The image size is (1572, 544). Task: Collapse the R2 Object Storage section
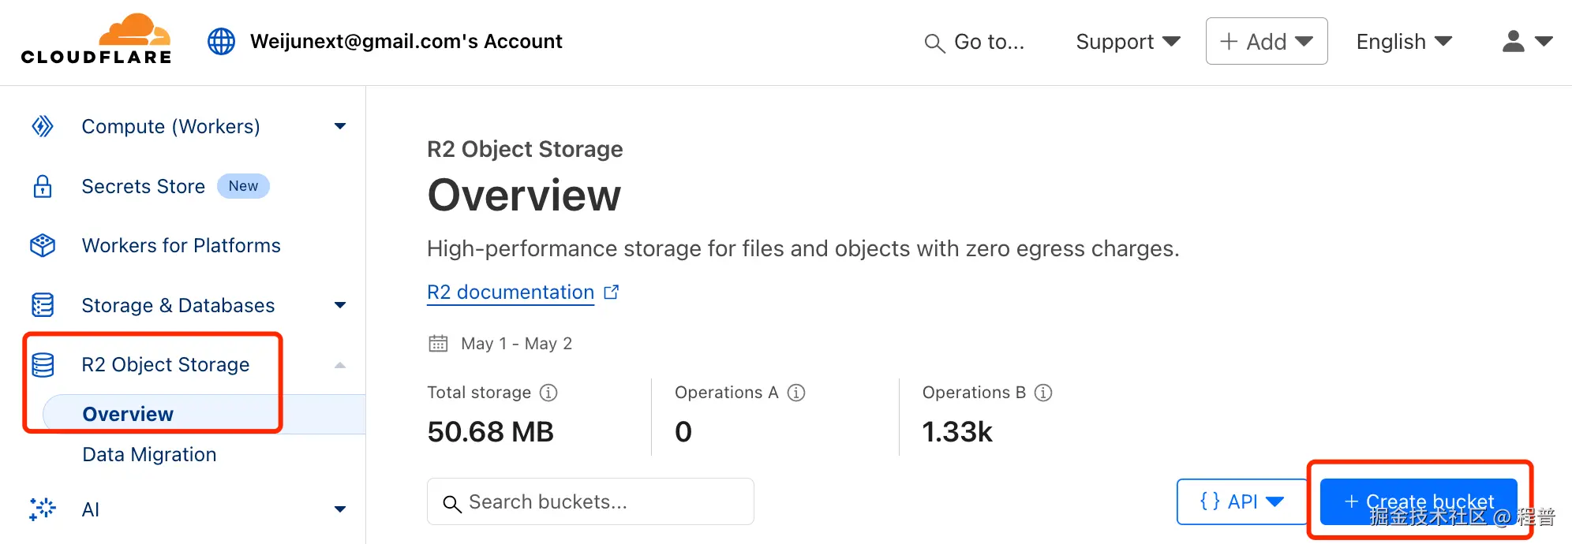(340, 365)
